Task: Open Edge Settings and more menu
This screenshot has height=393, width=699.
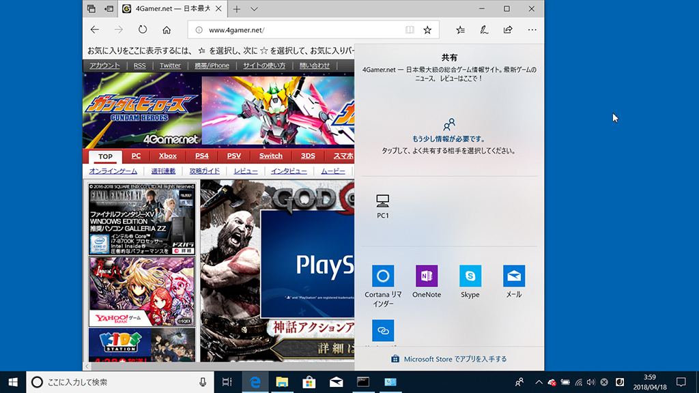Action: pyautogui.click(x=532, y=30)
